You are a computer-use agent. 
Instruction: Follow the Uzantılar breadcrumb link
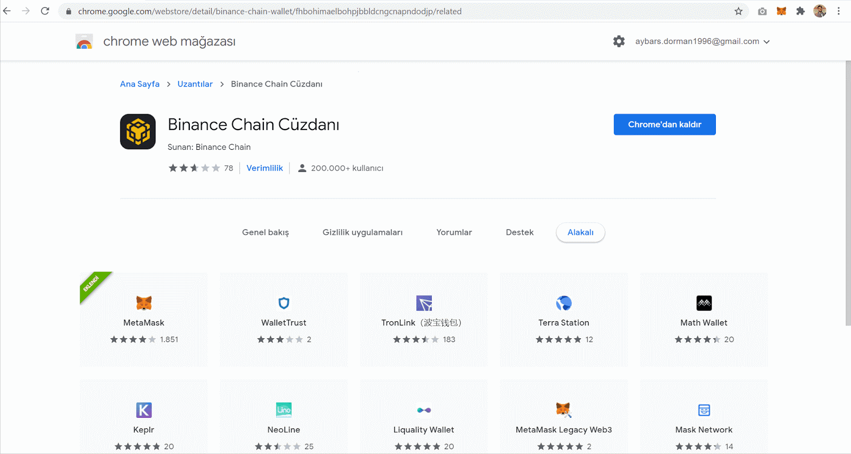195,84
